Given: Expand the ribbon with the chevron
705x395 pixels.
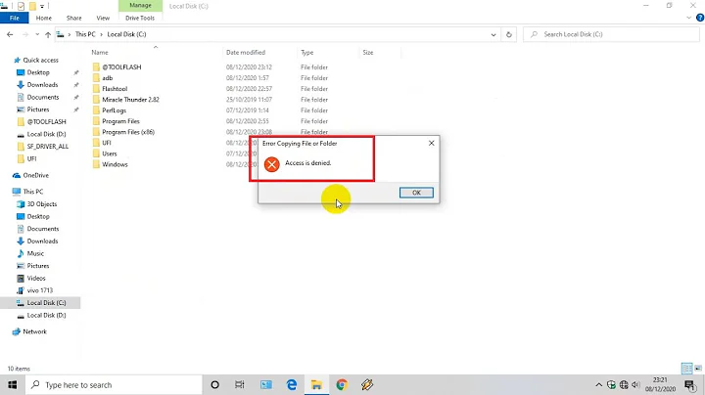Looking at the screenshot, I should tap(688, 18).
